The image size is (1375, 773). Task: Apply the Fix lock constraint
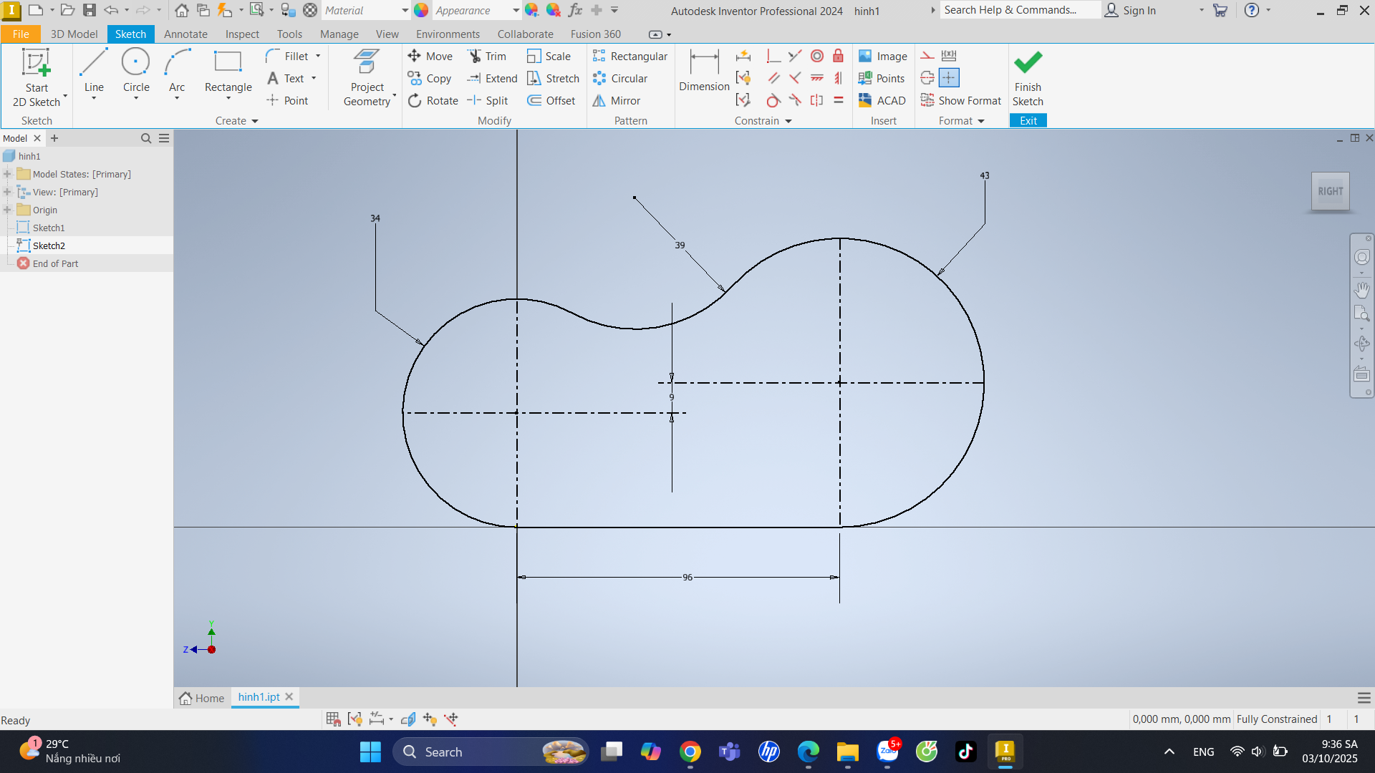[838, 56]
